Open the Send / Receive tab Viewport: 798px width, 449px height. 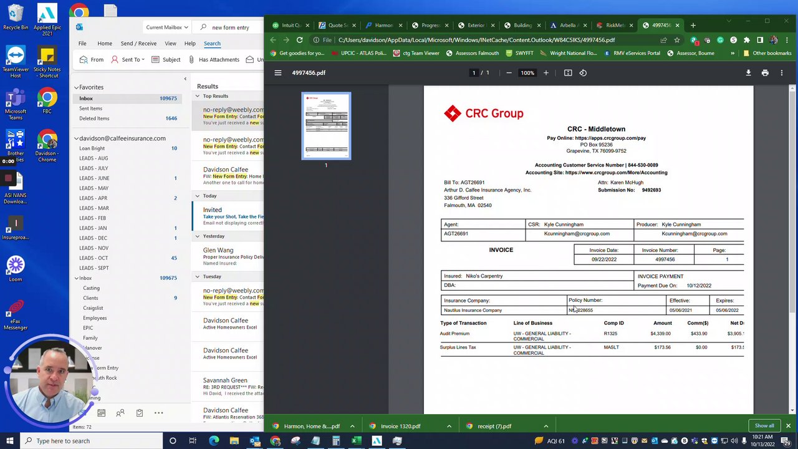[138, 44]
